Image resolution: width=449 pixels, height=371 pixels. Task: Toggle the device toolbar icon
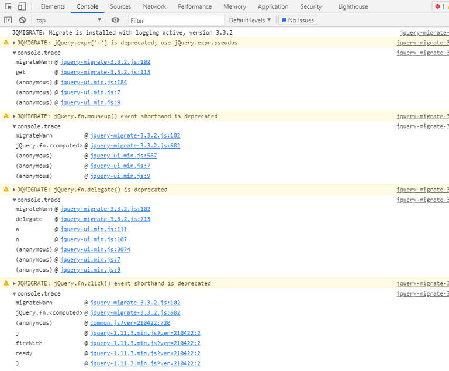[x=22, y=6]
